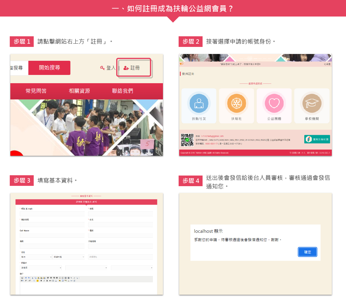Select the brown 學校機關 graduation cap icon
Screen dimensions: 346x308
click(312, 103)
